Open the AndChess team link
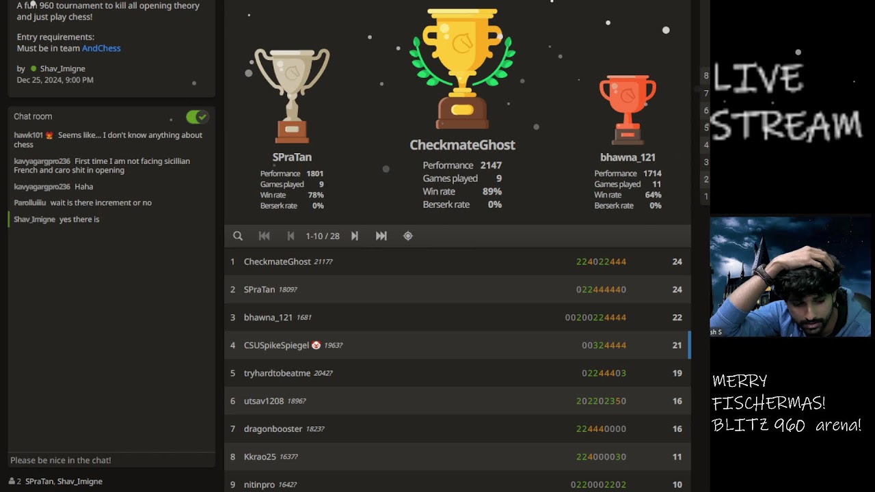The height and width of the screenshot is (492, 875). [x=101, y=49]
